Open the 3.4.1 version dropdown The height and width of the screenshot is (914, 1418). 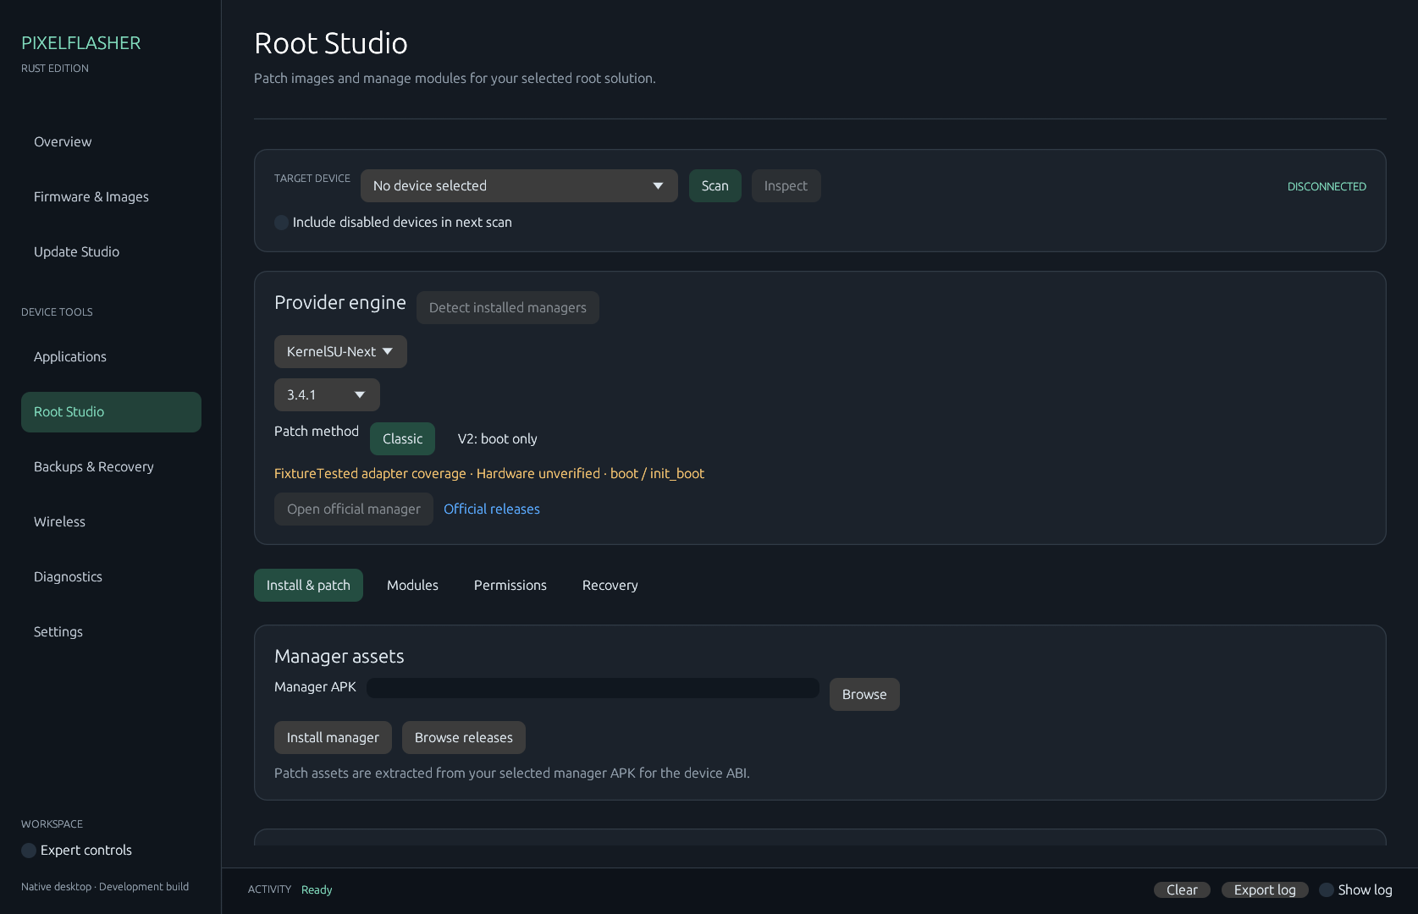click(x=327, y=395)
